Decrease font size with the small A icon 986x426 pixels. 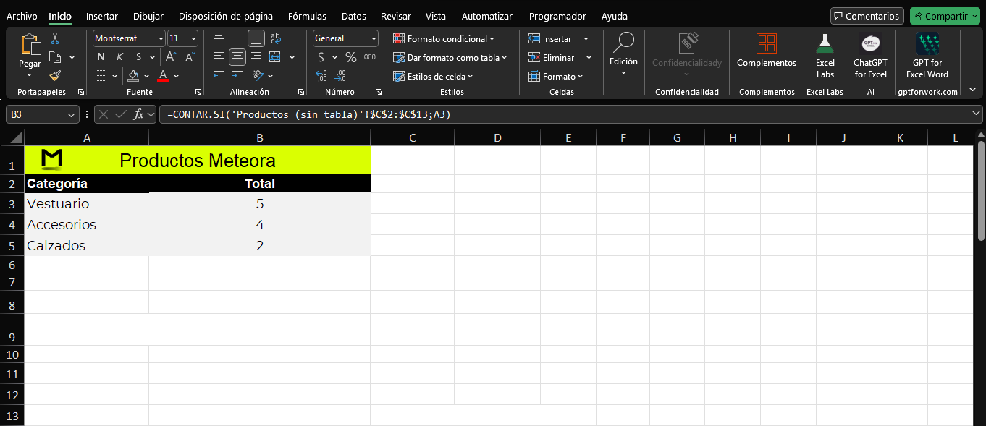190,56
